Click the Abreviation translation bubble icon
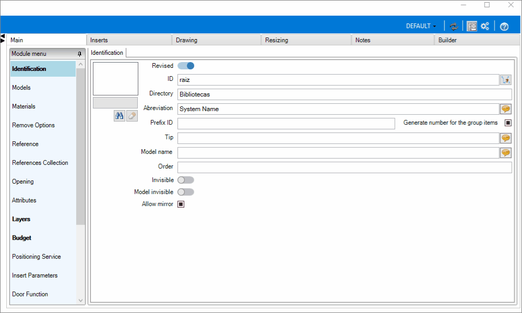This screenshot has width=522, height=313. [x=506, y=109]
